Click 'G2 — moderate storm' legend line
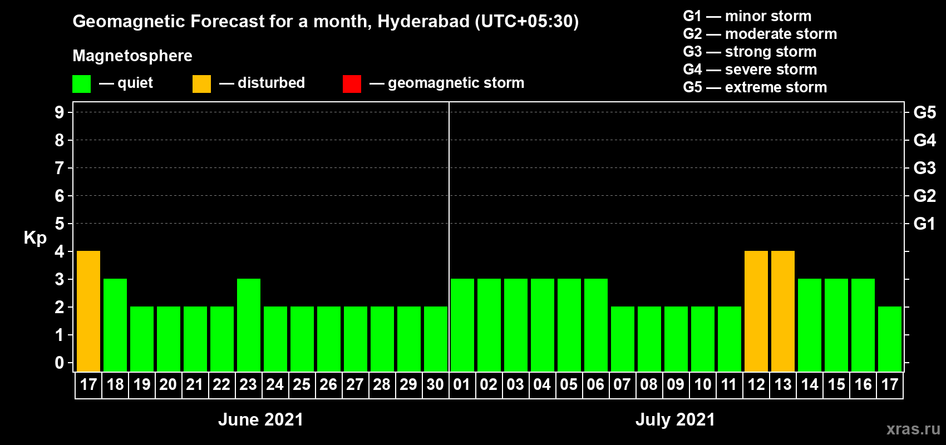 (x=760, y=34)
